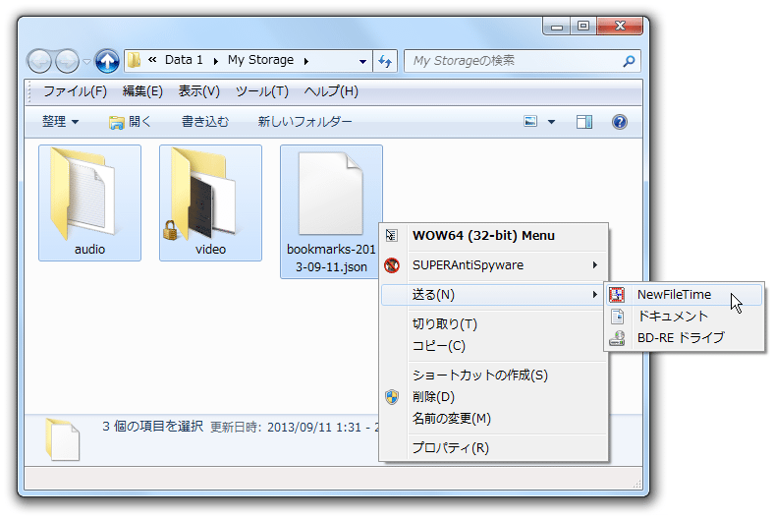Close the Explorer window
This screenshot has width=774, height=520.
pyautogui.click(x=620, y=26)
